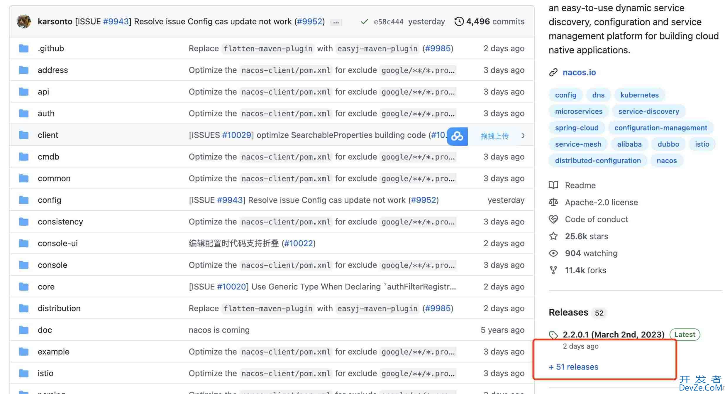
Task: Expand the commit message ellipsis button
Action: 336,22
